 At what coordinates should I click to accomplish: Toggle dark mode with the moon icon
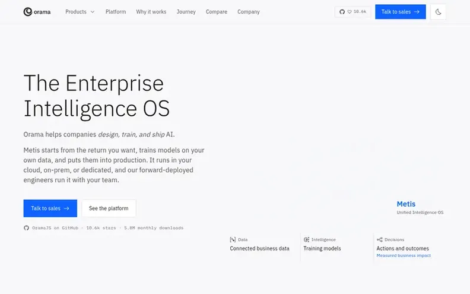pos(438,12)
